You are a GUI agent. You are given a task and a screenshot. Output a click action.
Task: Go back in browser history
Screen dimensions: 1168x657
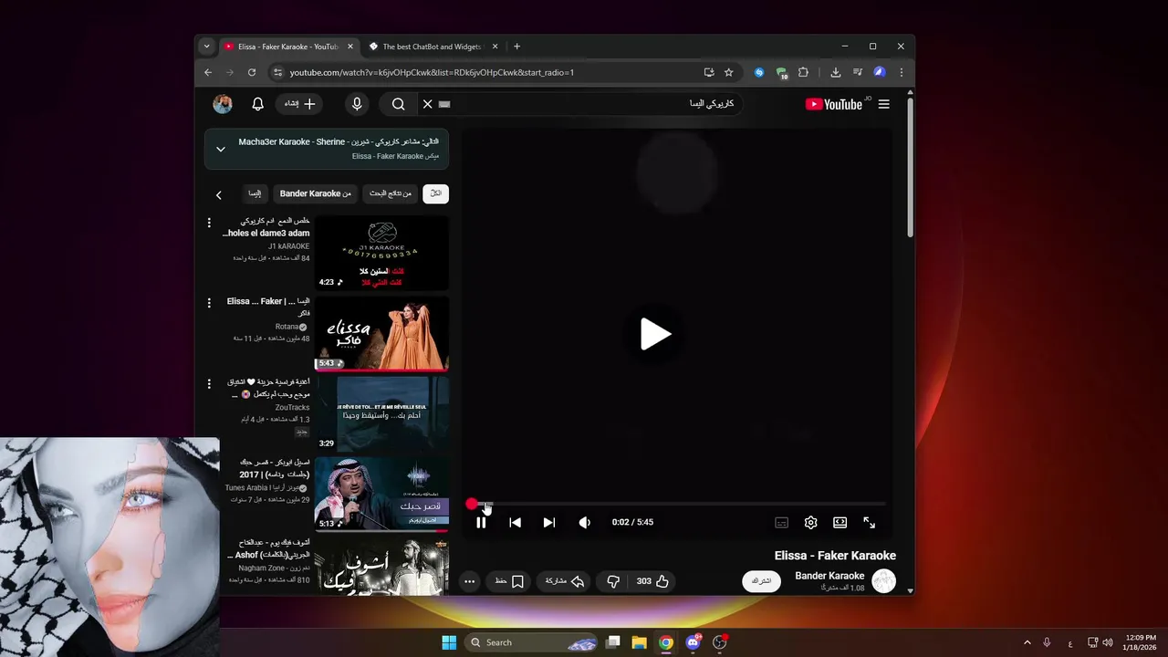click(x=208, y=72)
